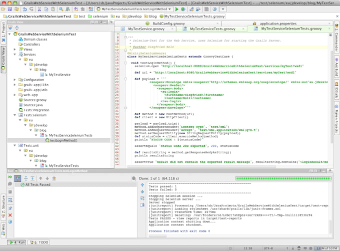Click the Debug icon in main toolbar

[184, 9]
